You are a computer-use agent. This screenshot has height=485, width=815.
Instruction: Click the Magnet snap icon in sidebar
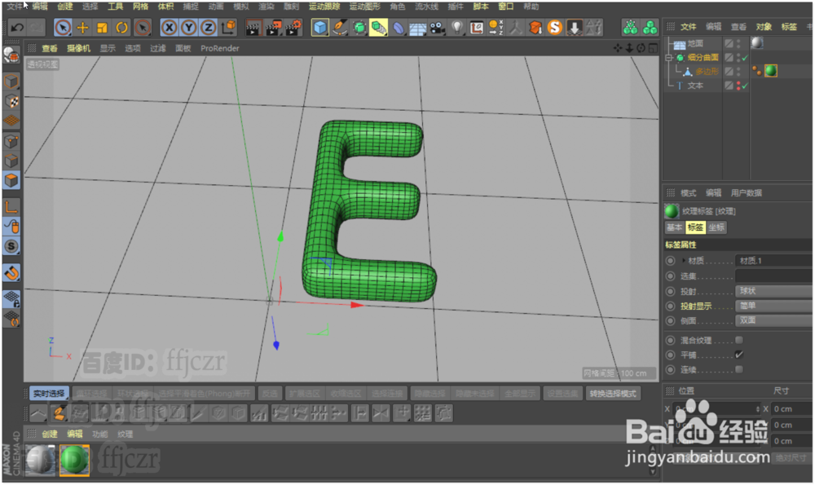(x=11, y=272)
